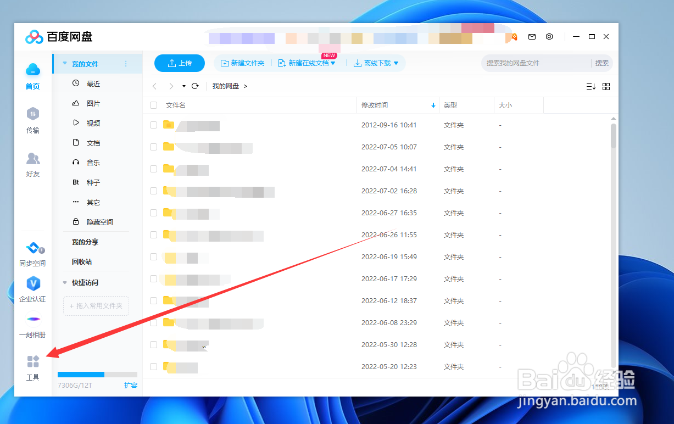This screenshot has width=674, height=424.
Task: Check the folder modified 2022-07-05 10:07
Action: [154, 147]
